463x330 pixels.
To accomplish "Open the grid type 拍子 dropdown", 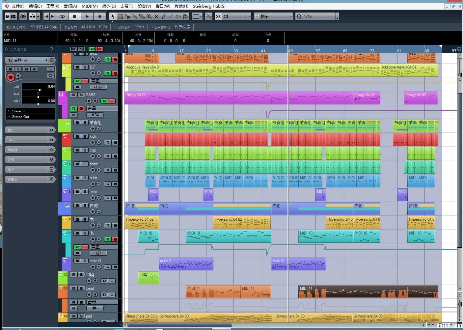I will pyautogui.click(x=273, y=16).
